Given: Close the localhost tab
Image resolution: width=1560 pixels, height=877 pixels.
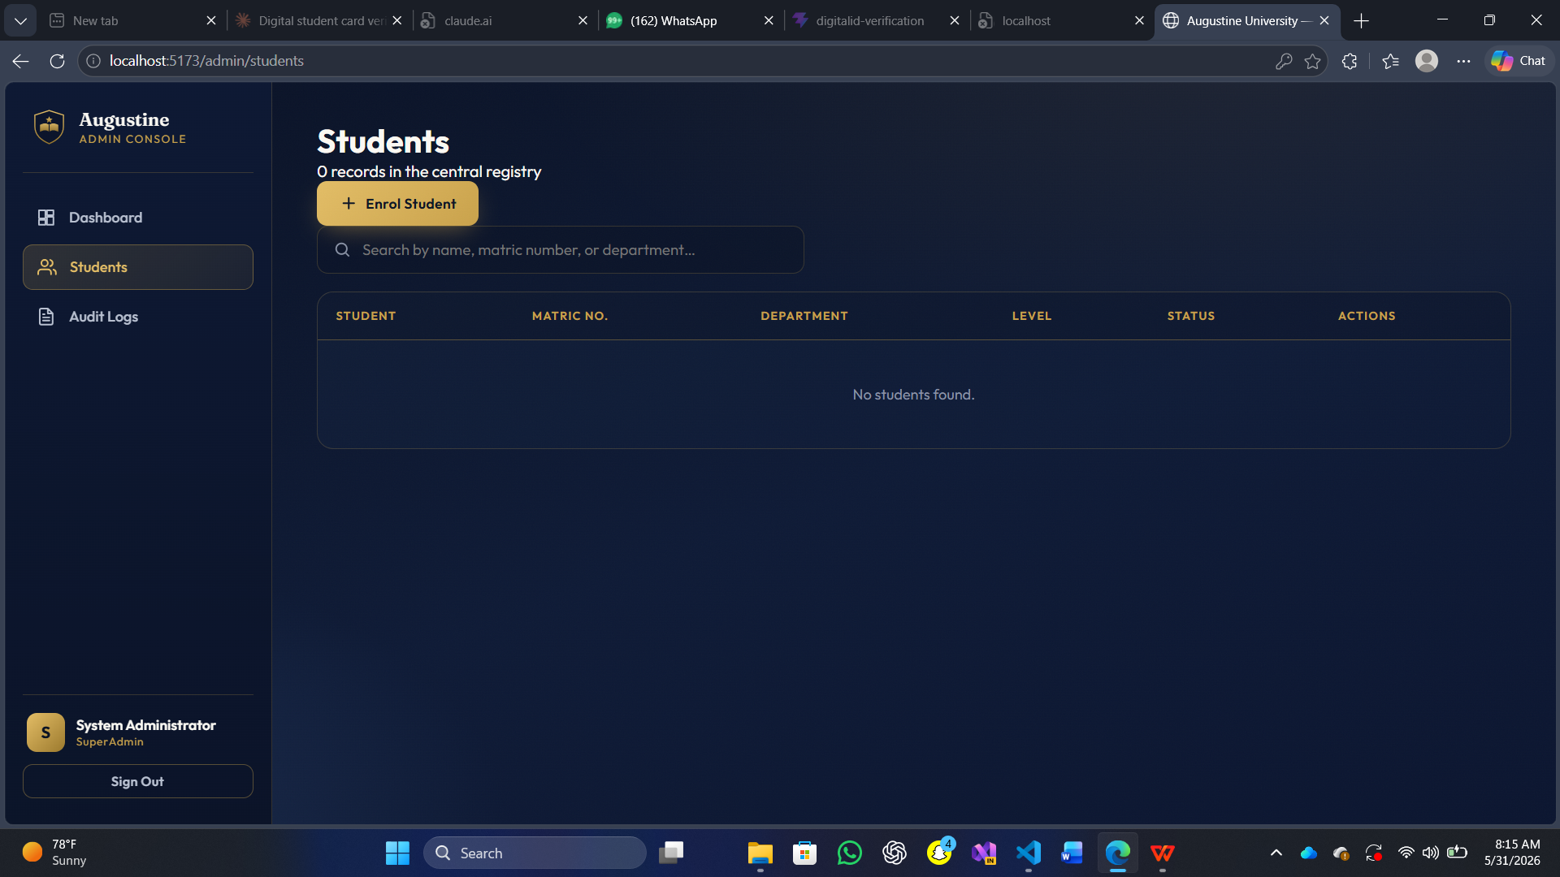Looking at the screenshot, I should pyautogui.click(x=1139, y=20).
